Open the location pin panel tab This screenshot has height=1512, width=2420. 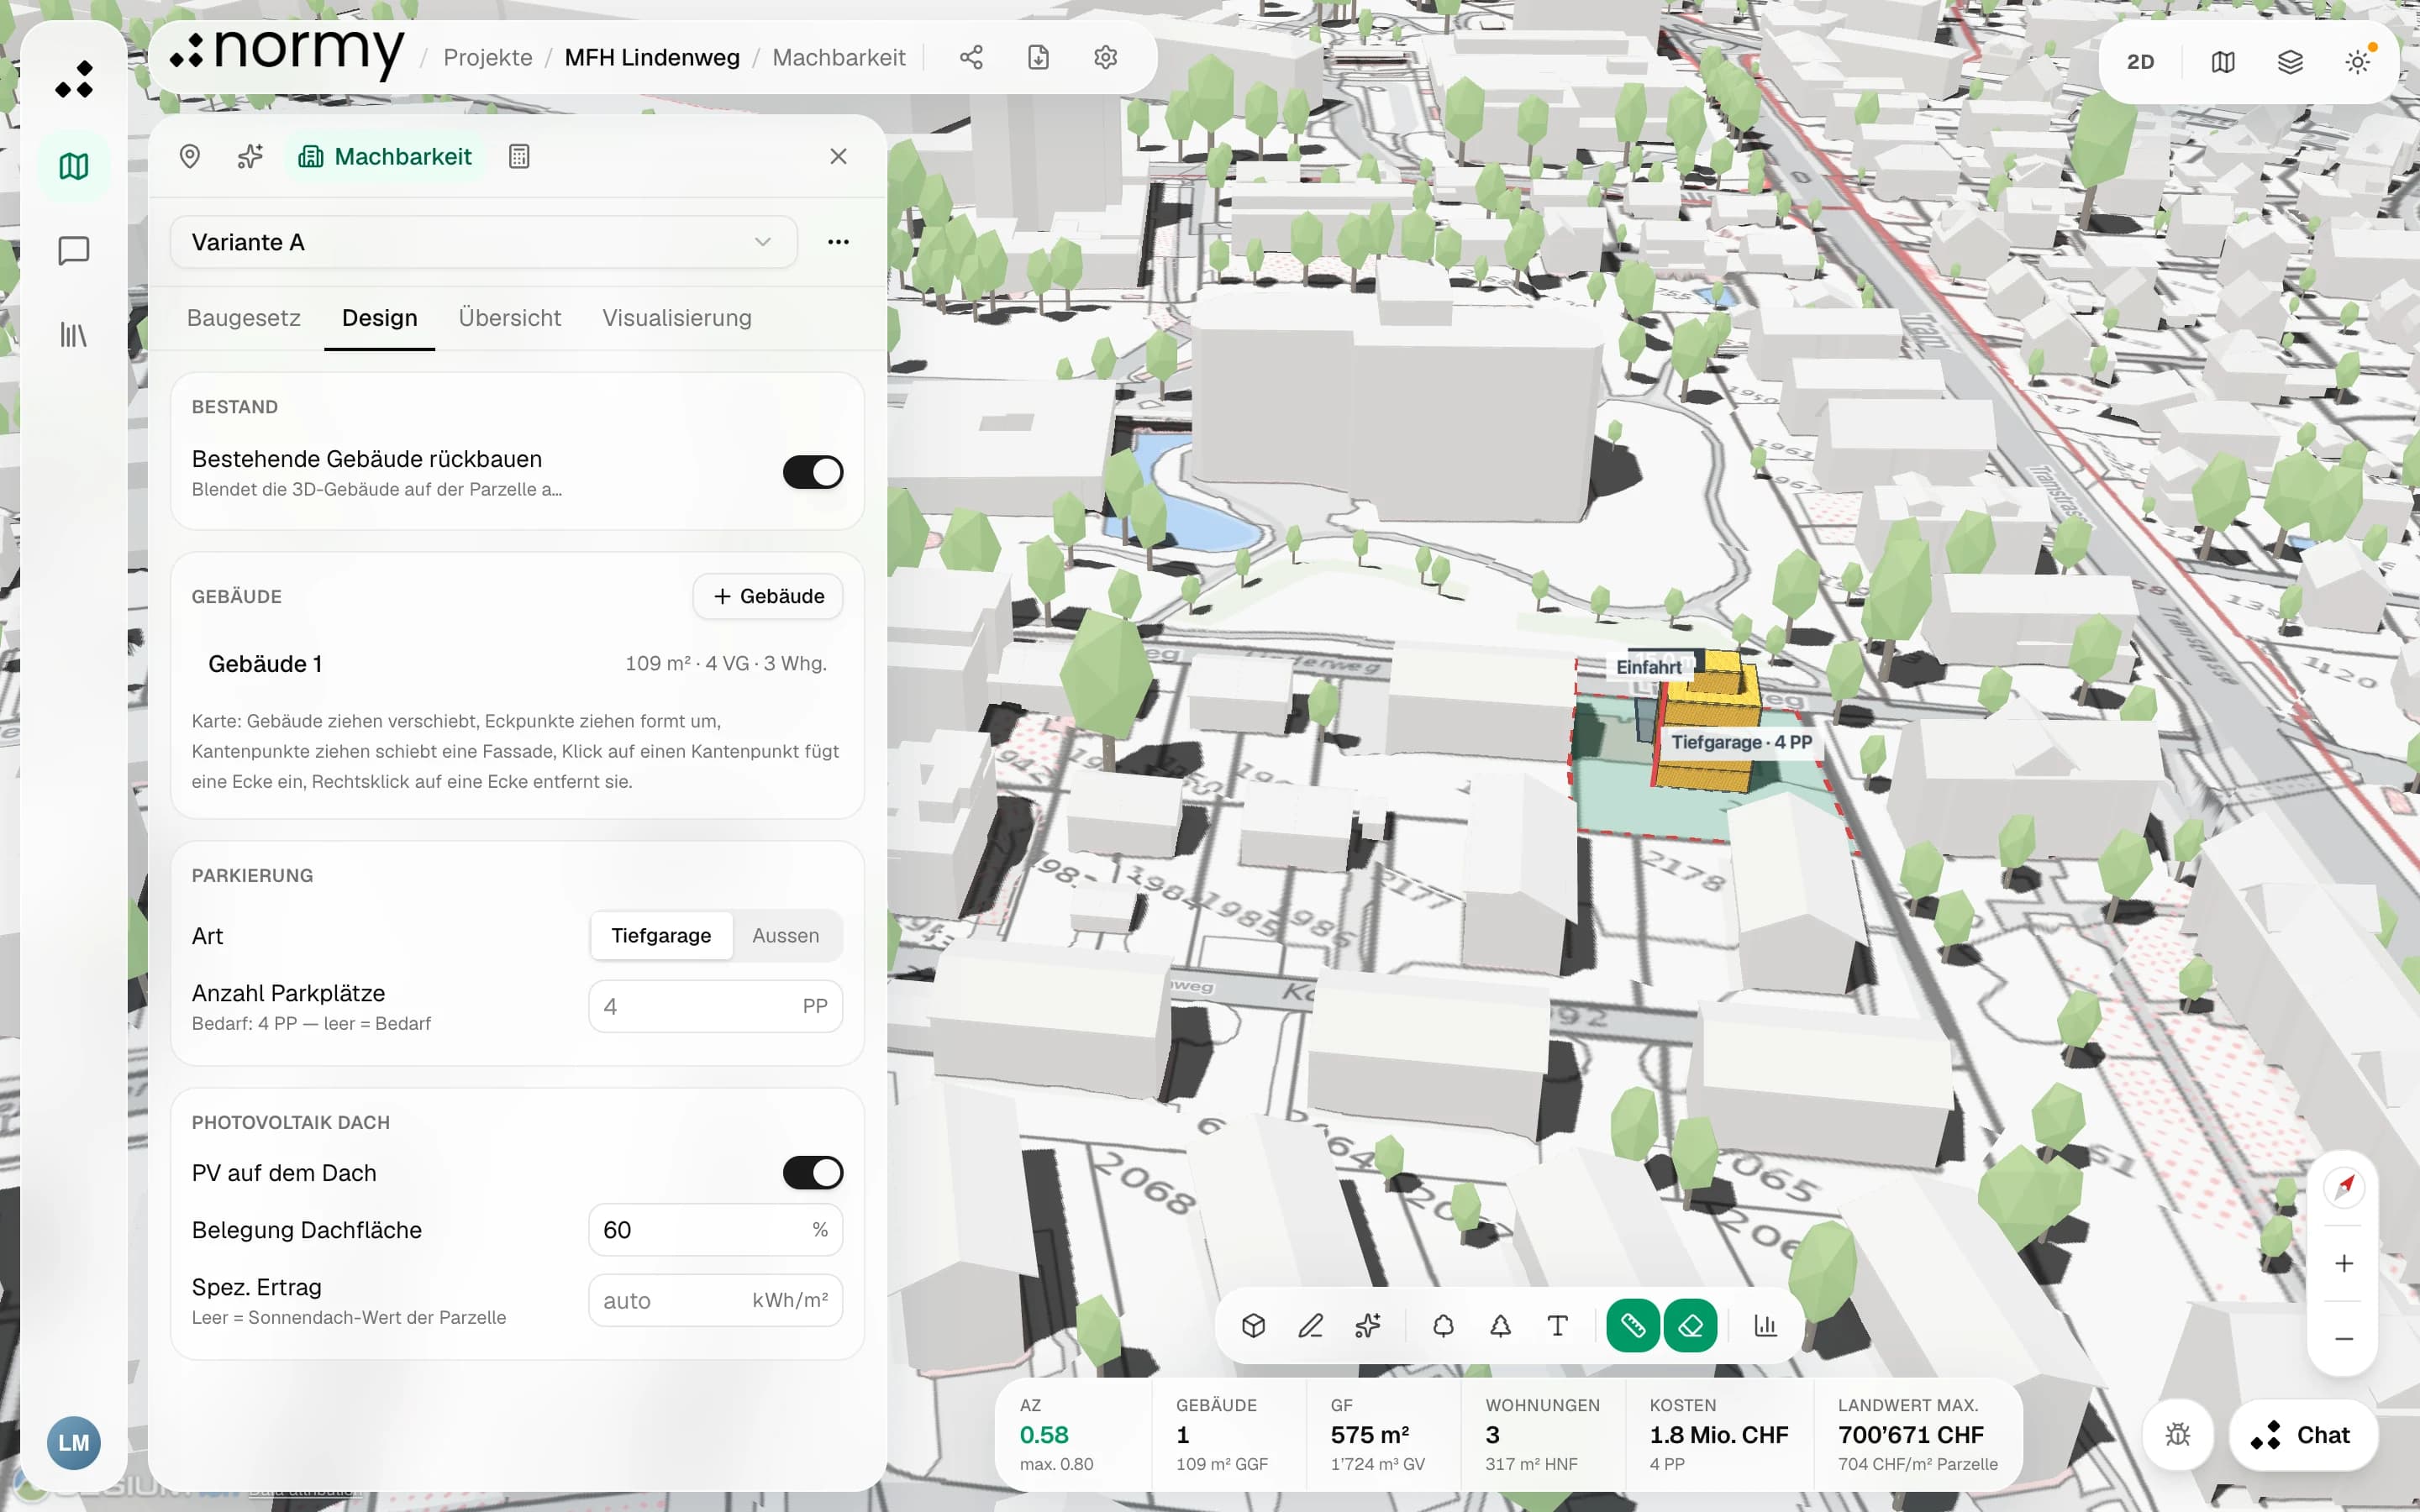tap(189, 156)
